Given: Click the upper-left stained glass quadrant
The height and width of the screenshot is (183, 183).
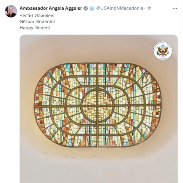Looking at the screenshot, I should coord(66,84).
